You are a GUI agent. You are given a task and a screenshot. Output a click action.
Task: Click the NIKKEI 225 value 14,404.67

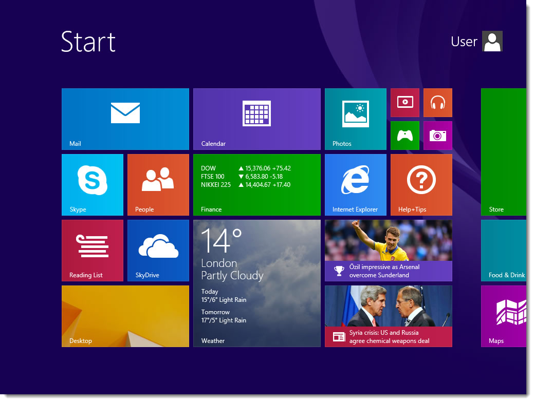(258, 185)
